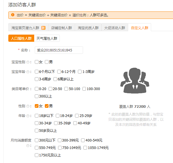This screenshot has width=173, height=163.
Task: Open the 店铺定制人群 tab
Action: tap(61, 28)
